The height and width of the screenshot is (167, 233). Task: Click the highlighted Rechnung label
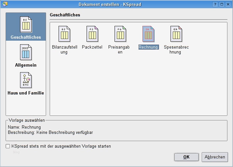pos(149,47)
